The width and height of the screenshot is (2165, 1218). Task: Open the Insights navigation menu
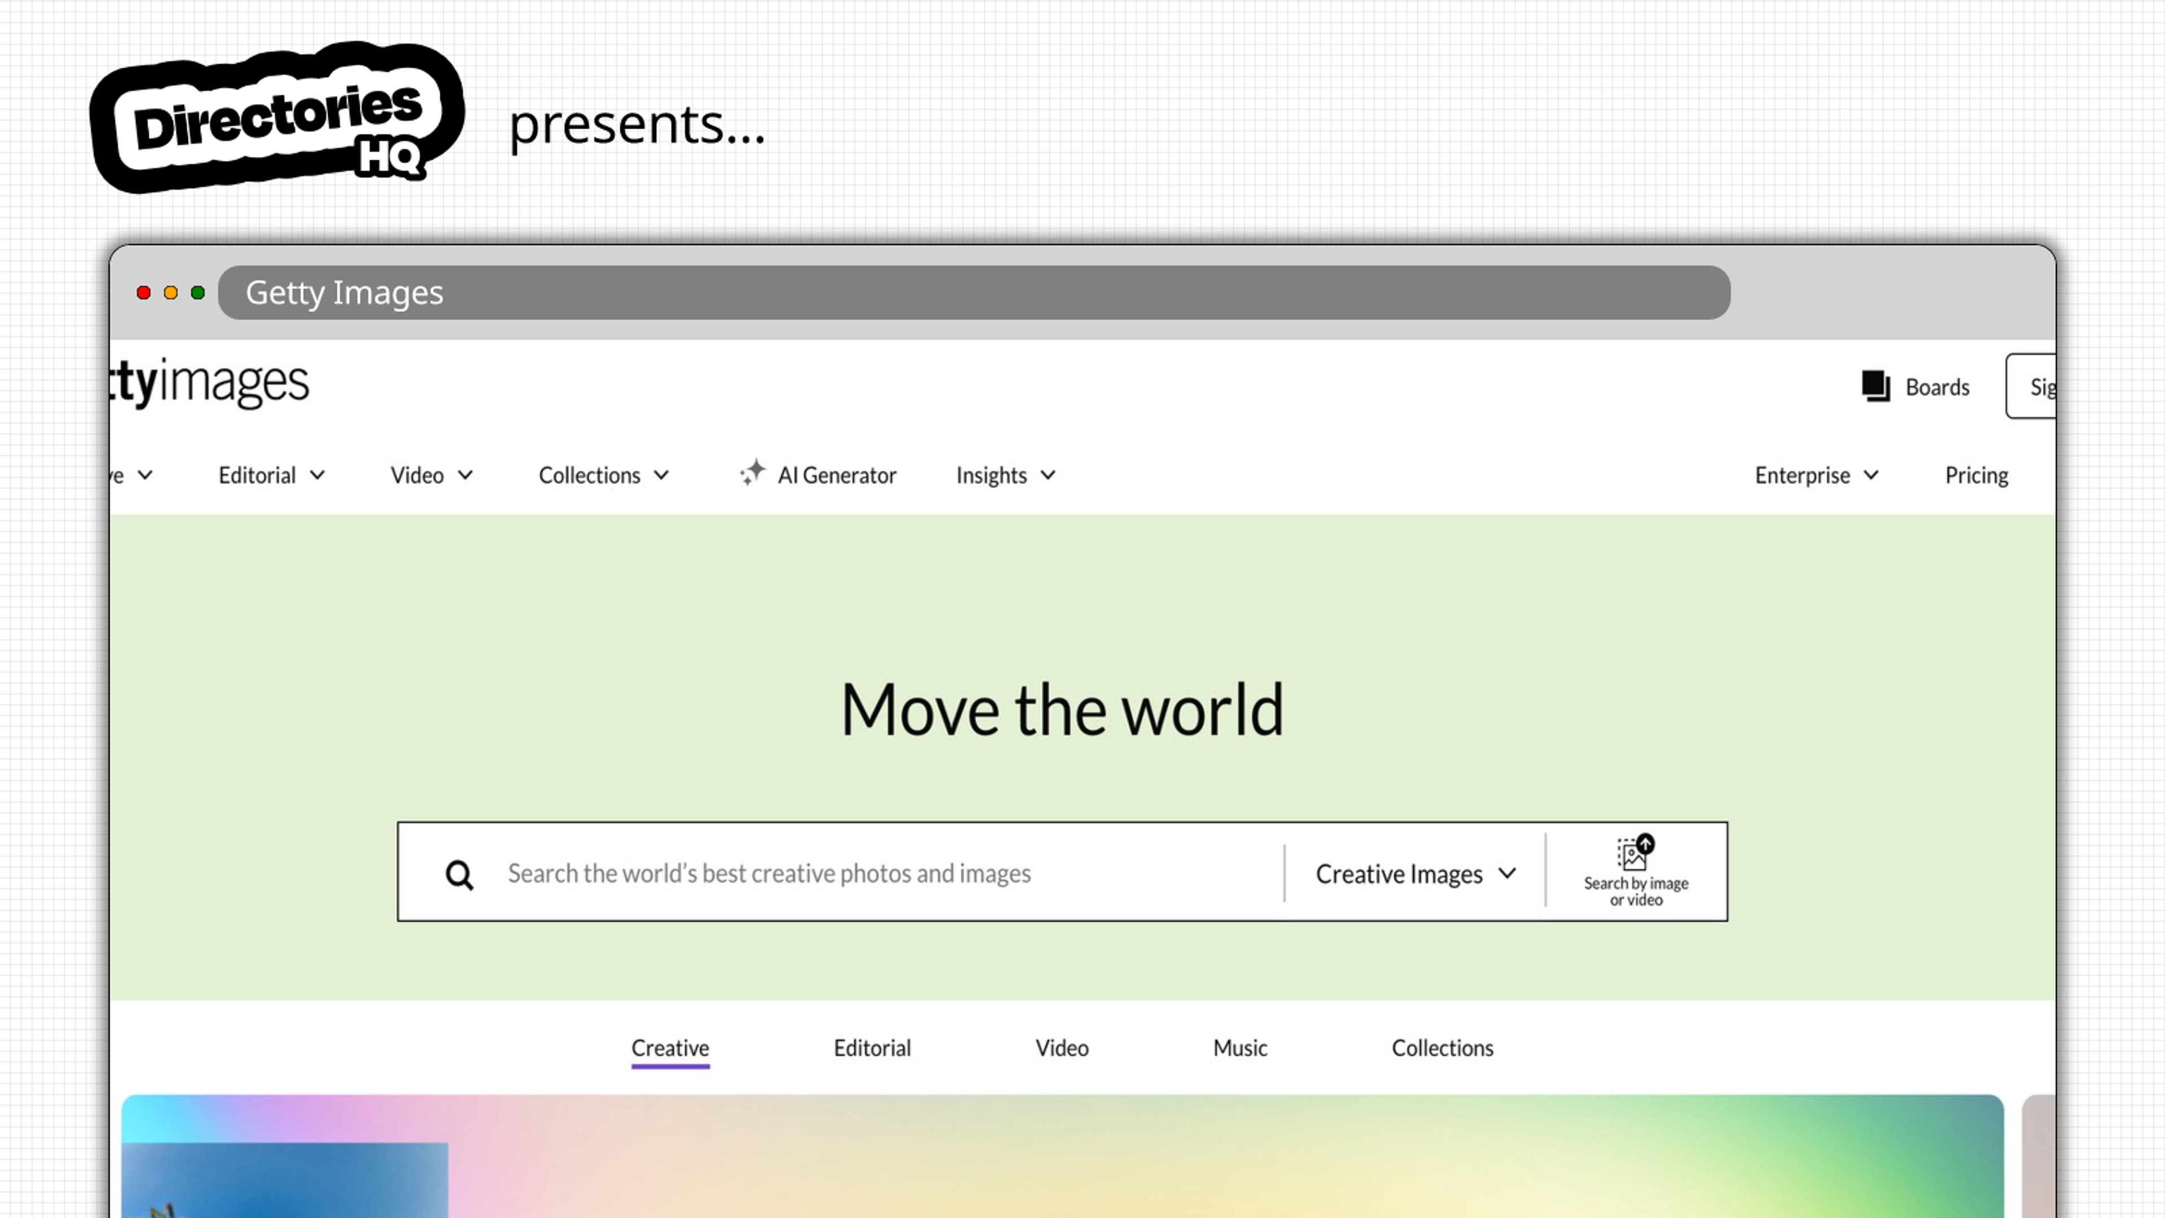pos(1005,474)
